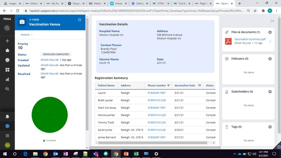Click Brett Lauder's phone number link
The image size is (281, 158).
[157, 100]
